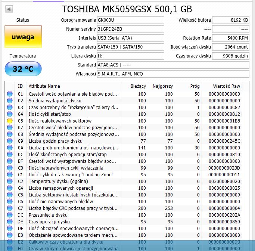The width and height of the screenshot is (255, 251).
Task: Click the Tryb transferu SATA/150 field
Action: pyautogui.click(x=131, y=47)
